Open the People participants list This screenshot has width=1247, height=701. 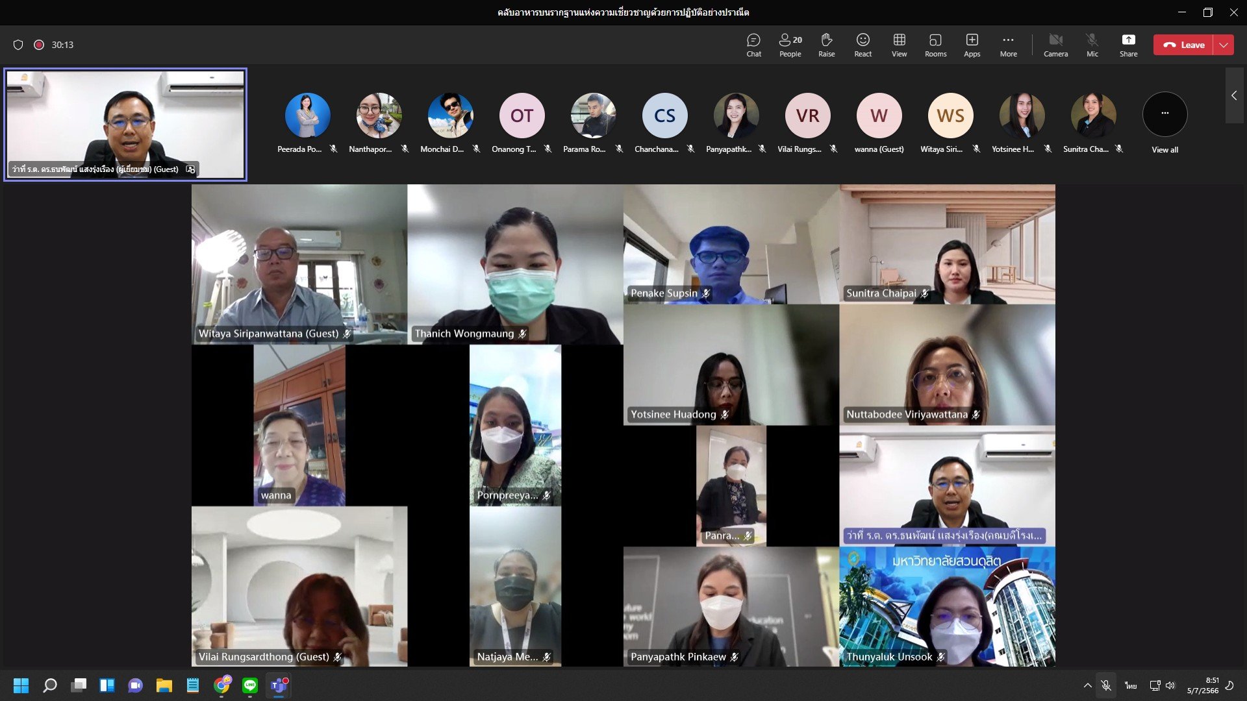[x=790, y=45]
